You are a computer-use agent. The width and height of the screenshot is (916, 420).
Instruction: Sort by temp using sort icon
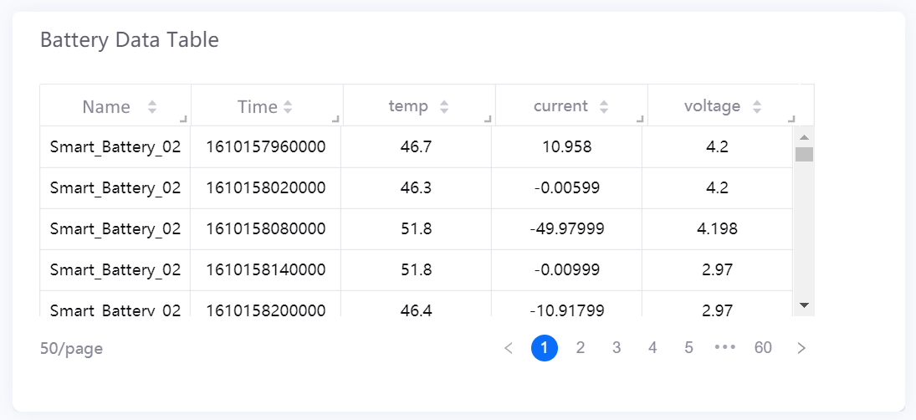(444, 107)
